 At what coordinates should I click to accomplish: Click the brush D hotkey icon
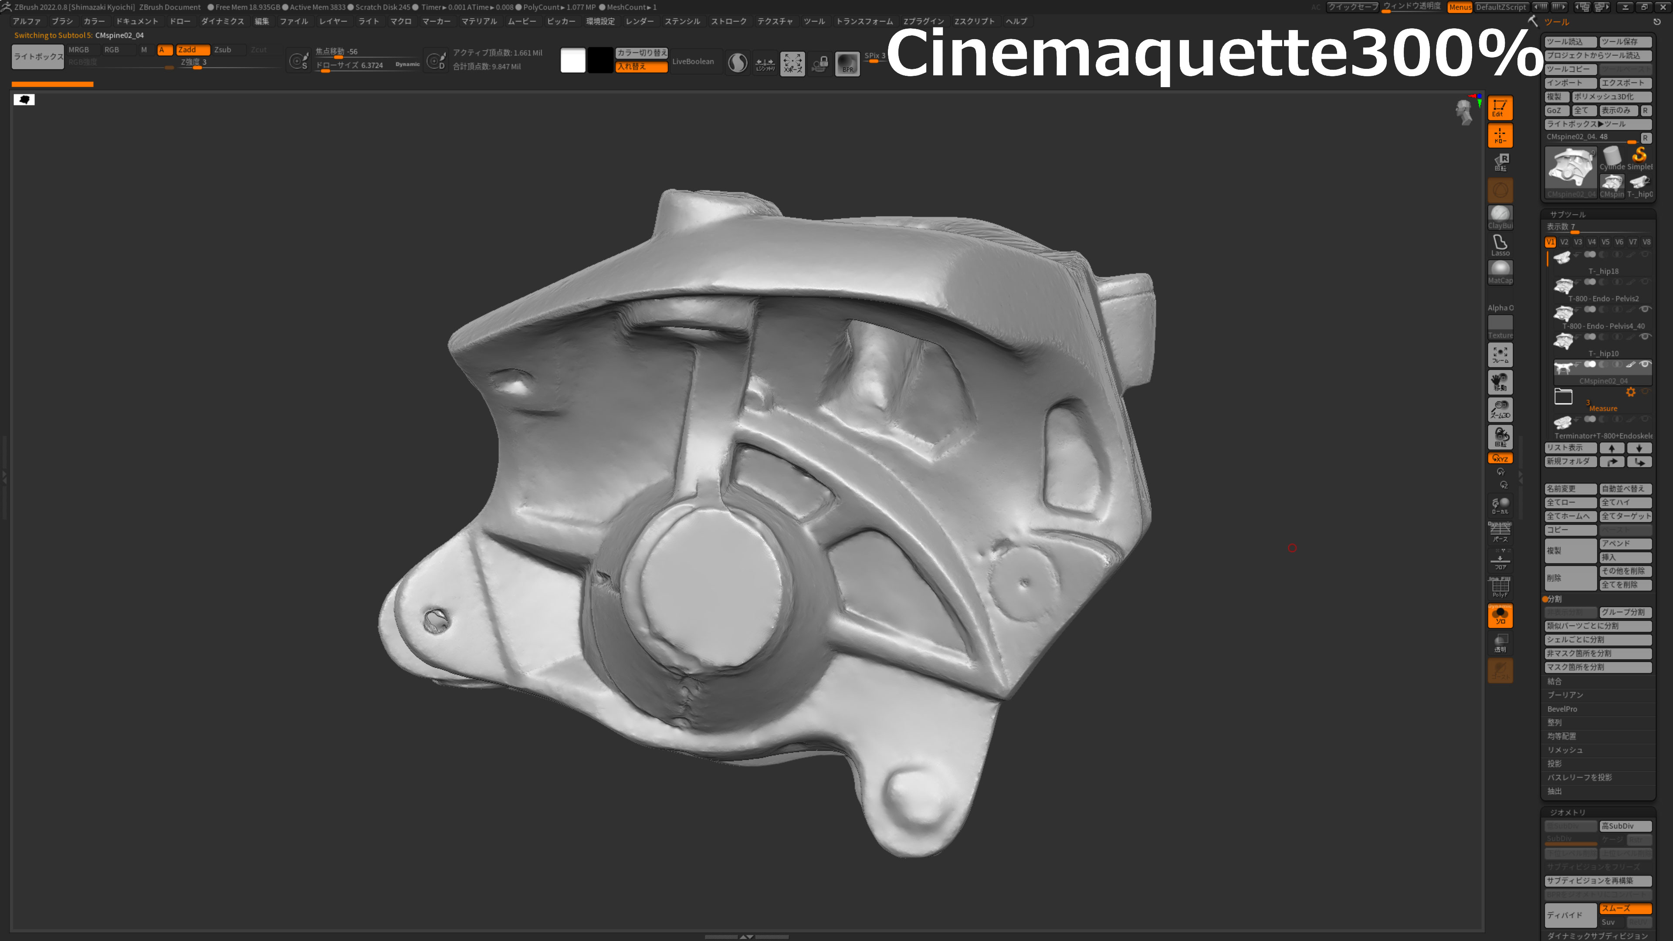tap(436, 61)
